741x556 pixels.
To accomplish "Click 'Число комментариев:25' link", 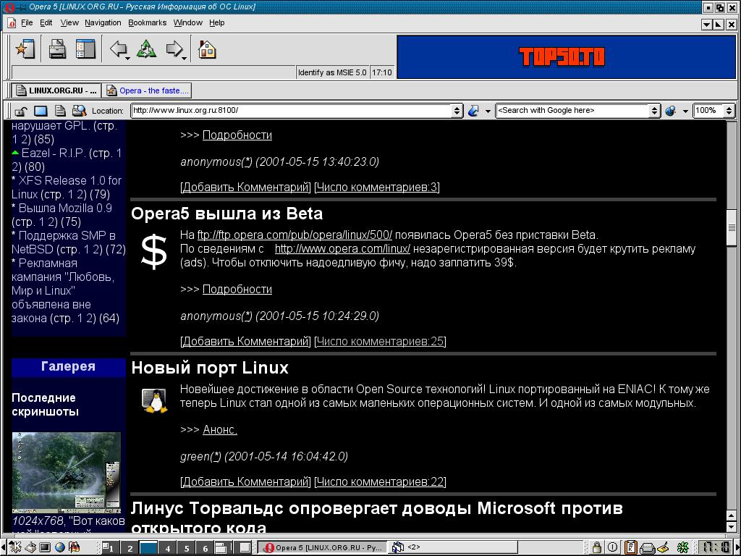I will tap(381, 341).
